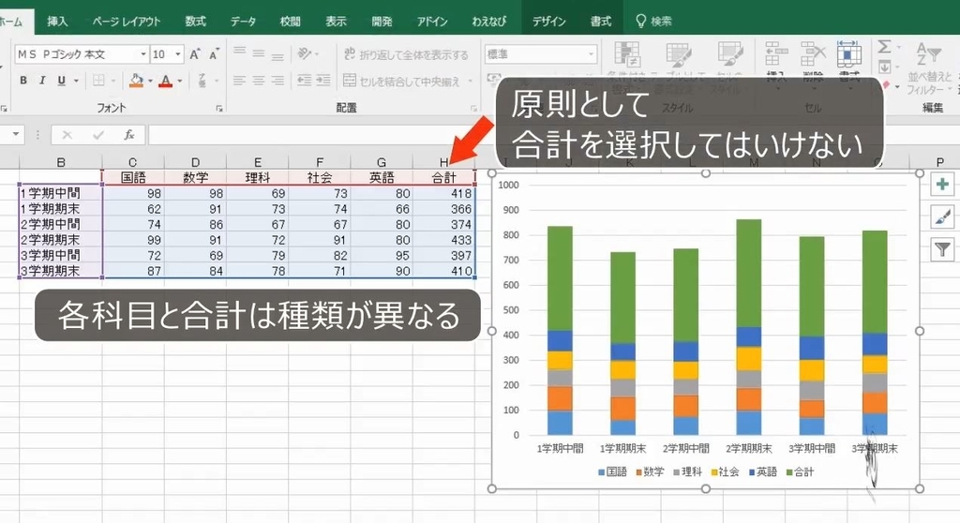
Task: Click the AutoSum sigma icon
Action: 884,47
